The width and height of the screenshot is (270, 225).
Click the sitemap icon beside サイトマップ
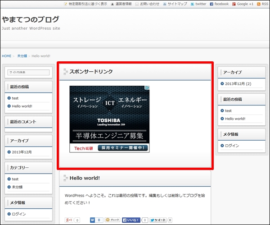(x=165, y=4)
